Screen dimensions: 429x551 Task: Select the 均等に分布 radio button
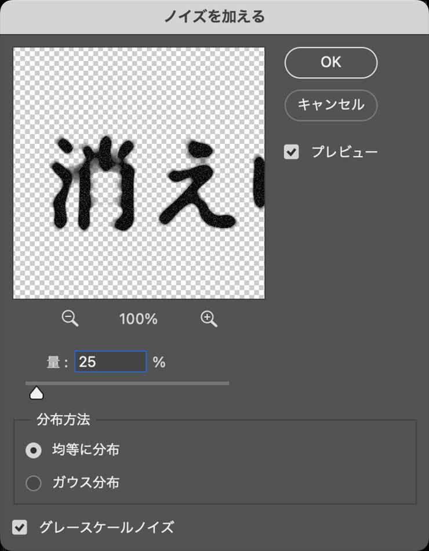pyautogui.click(x=34, y=450)
